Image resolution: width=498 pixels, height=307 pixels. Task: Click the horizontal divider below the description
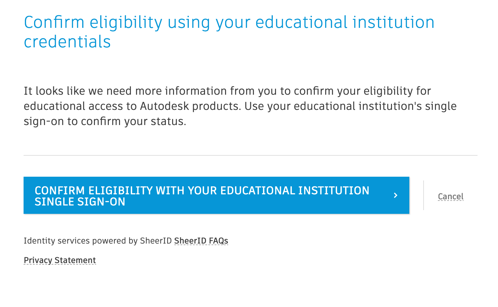pyautogui.click(x=250, y=155)
